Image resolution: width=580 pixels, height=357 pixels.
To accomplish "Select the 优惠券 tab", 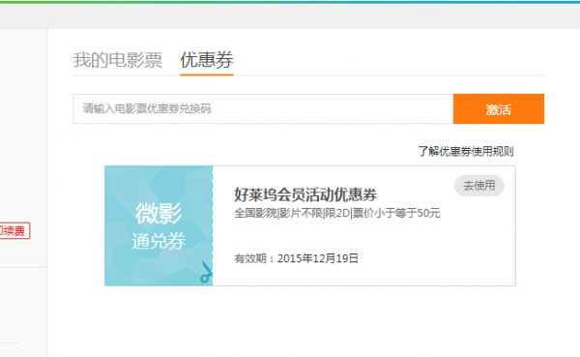I will coord(207,60).
